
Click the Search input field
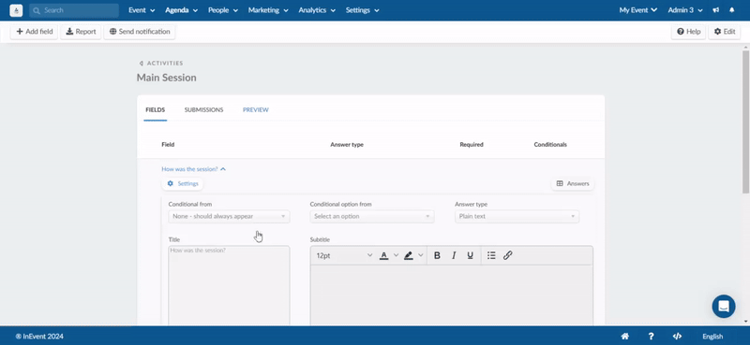point(74,10)
